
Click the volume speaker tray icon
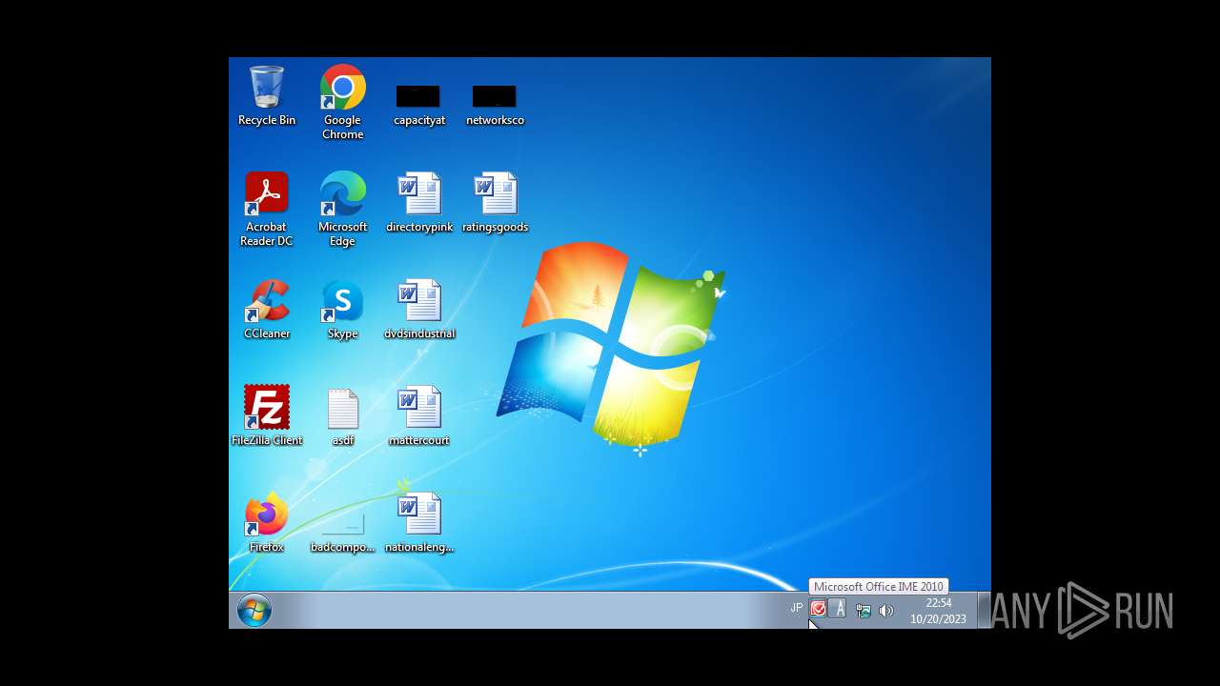pyautogui.click(x=886, y=611)
